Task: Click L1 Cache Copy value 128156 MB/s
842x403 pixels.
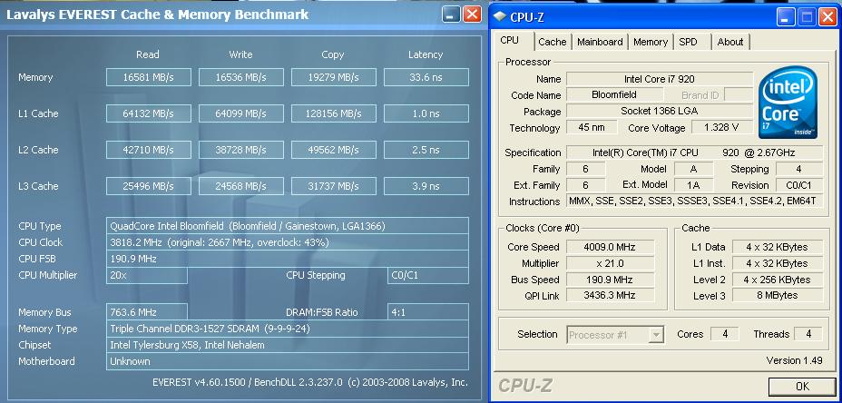Action: point(334,113)
